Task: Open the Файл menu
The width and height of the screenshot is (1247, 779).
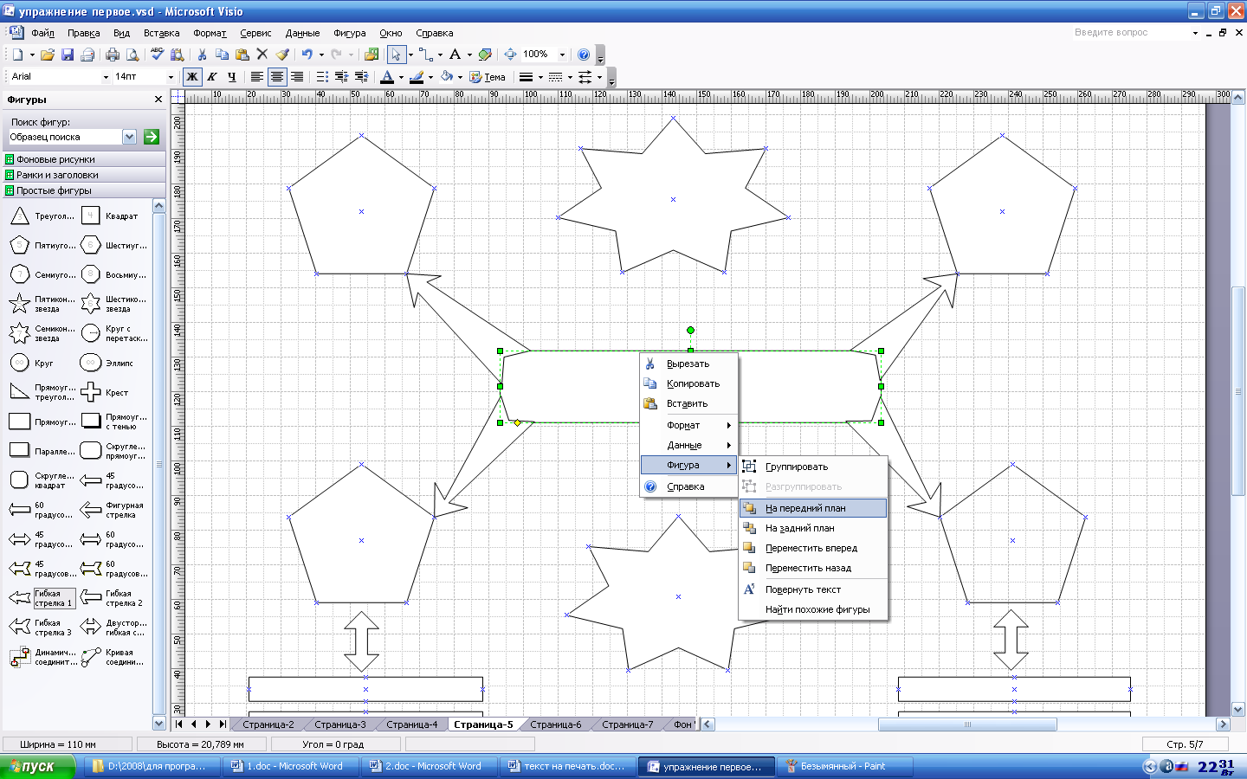Action: pyautogui.click(x=42, y=33)
